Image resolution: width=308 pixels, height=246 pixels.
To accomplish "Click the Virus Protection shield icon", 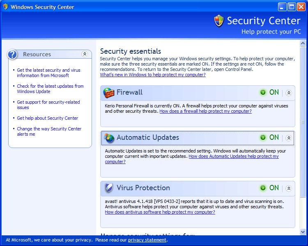I will coord(109,188).
